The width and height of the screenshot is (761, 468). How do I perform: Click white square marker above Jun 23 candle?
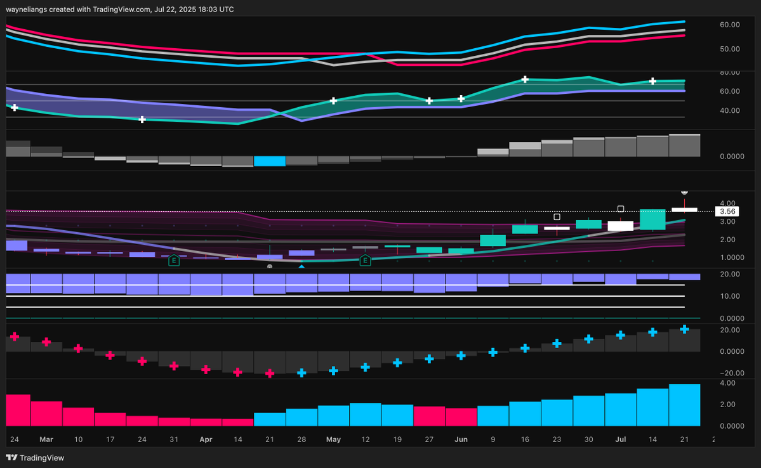pos(557,217)
